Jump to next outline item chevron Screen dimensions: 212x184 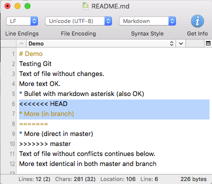[x=181, y=43]
